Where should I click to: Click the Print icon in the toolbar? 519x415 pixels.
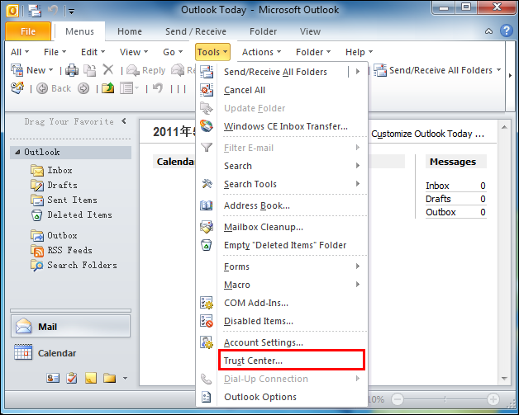click(72, 70)
